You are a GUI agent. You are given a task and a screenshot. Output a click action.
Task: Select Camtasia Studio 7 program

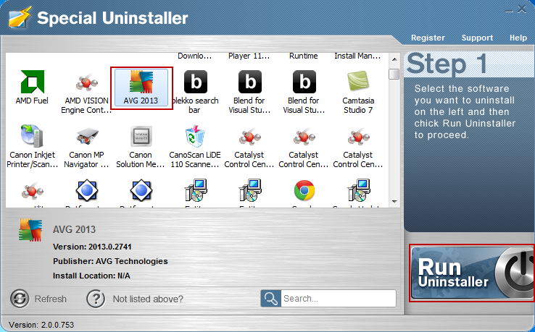358,92
